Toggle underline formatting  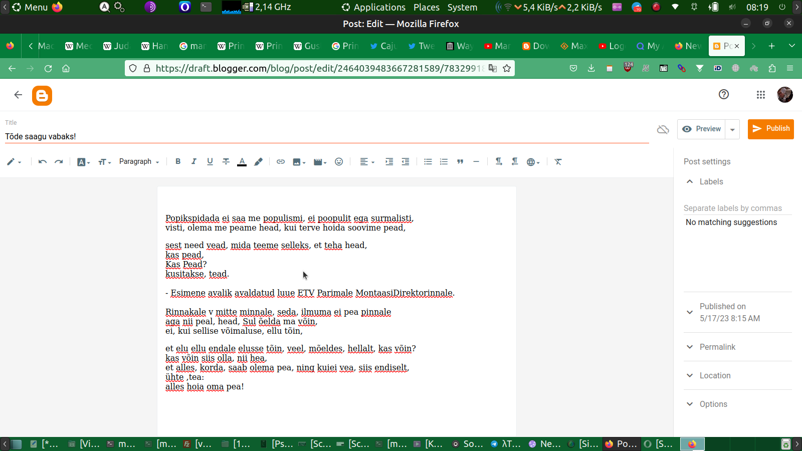point(210,161)
